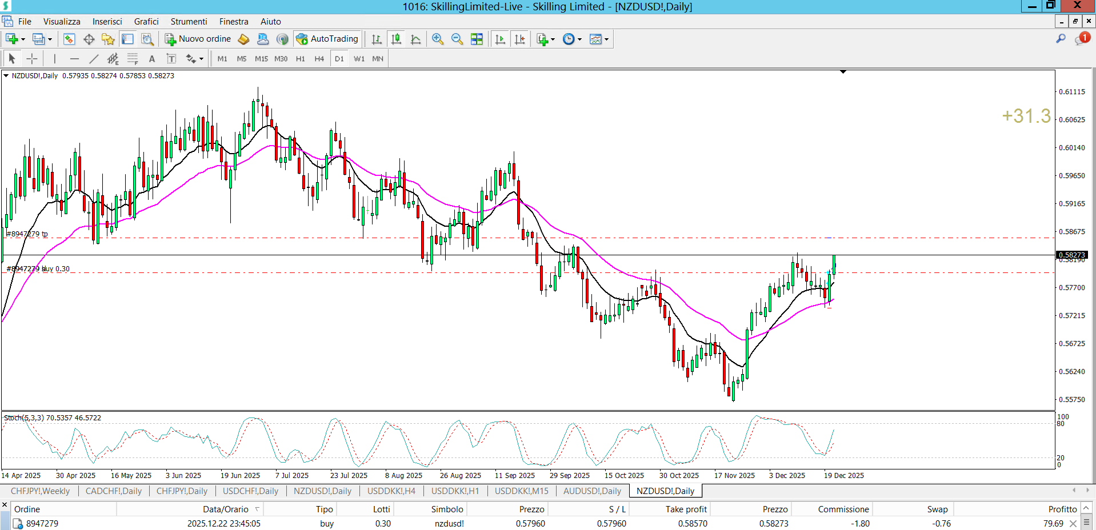Image resolution: width=1096 pixels, height=530 pixels.
Task: Select order 8947279 row in terminal
Action: [42, 524]
